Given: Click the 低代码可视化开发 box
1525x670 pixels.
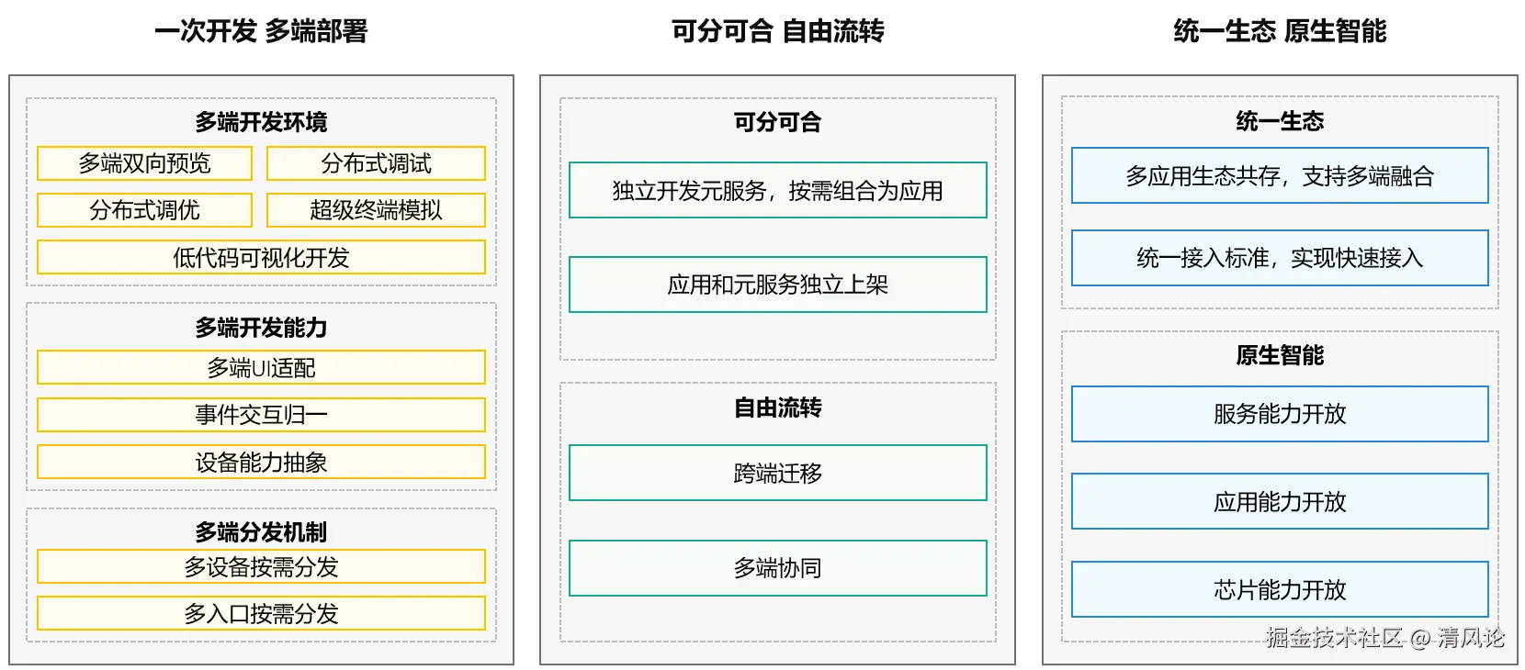Looking at the screenshot, I should (261, 258).
